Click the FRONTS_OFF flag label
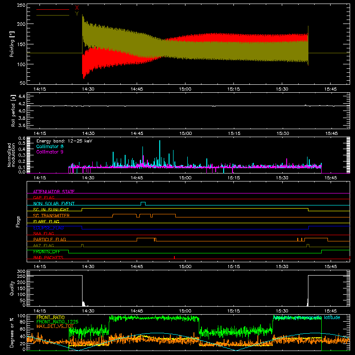This screenshot has width=355, height=355. pyautogui.click(x=47, y=252)
